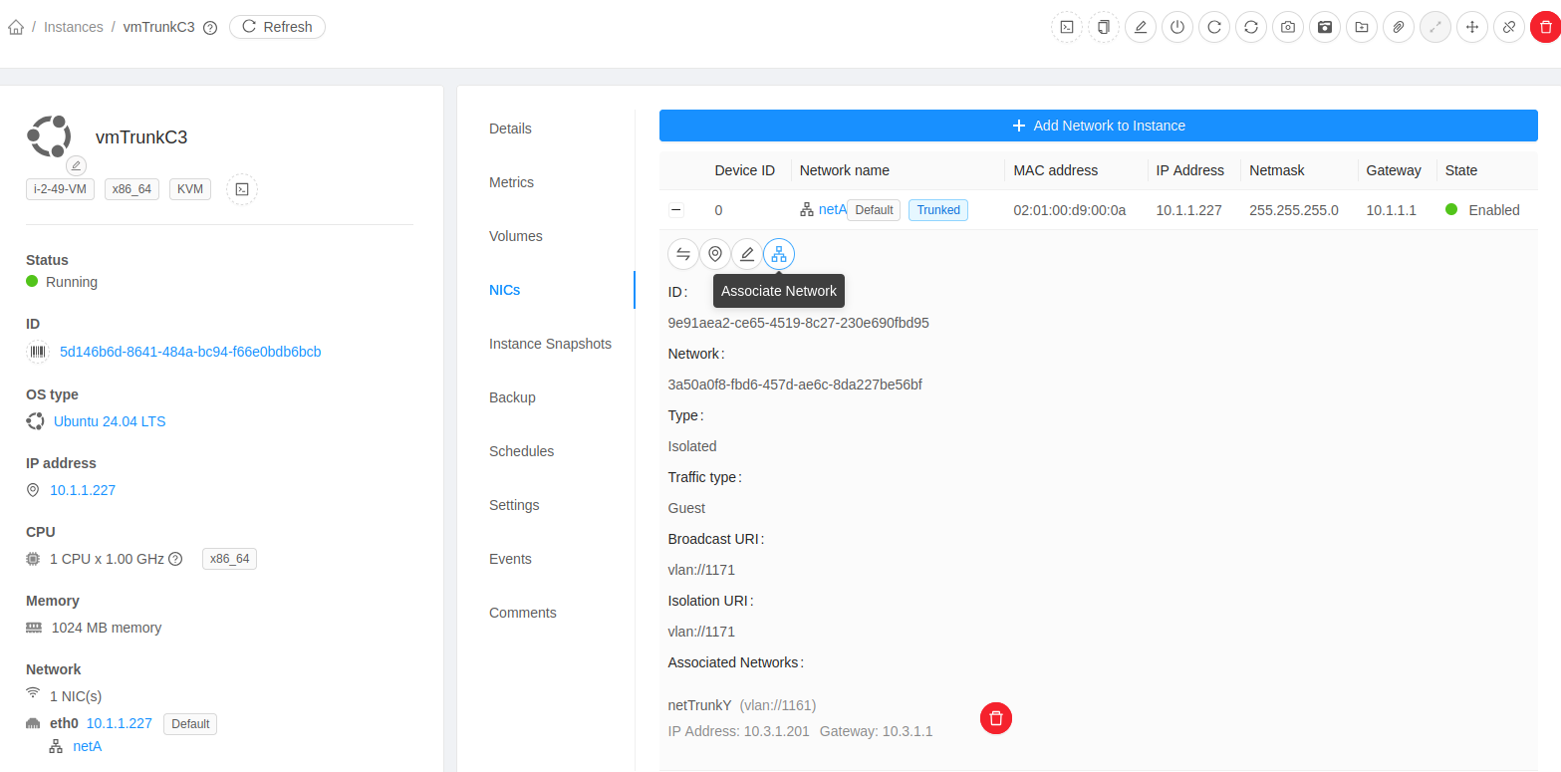
Task: View the Events tab
Action: pyautogui.click(x=510, y=559)
